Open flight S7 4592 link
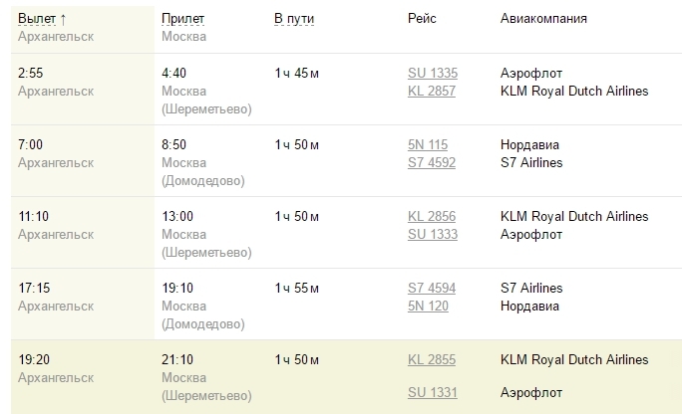 (432, 162)
